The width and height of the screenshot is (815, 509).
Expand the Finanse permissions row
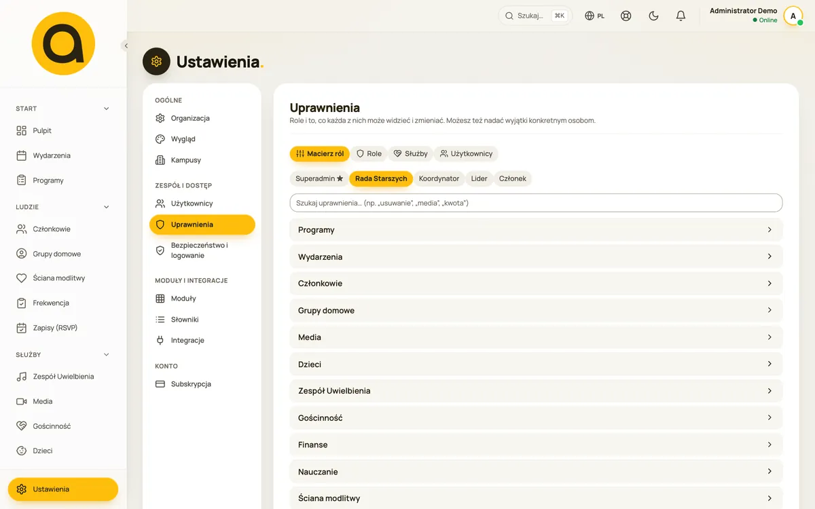(x=536, y=445)
